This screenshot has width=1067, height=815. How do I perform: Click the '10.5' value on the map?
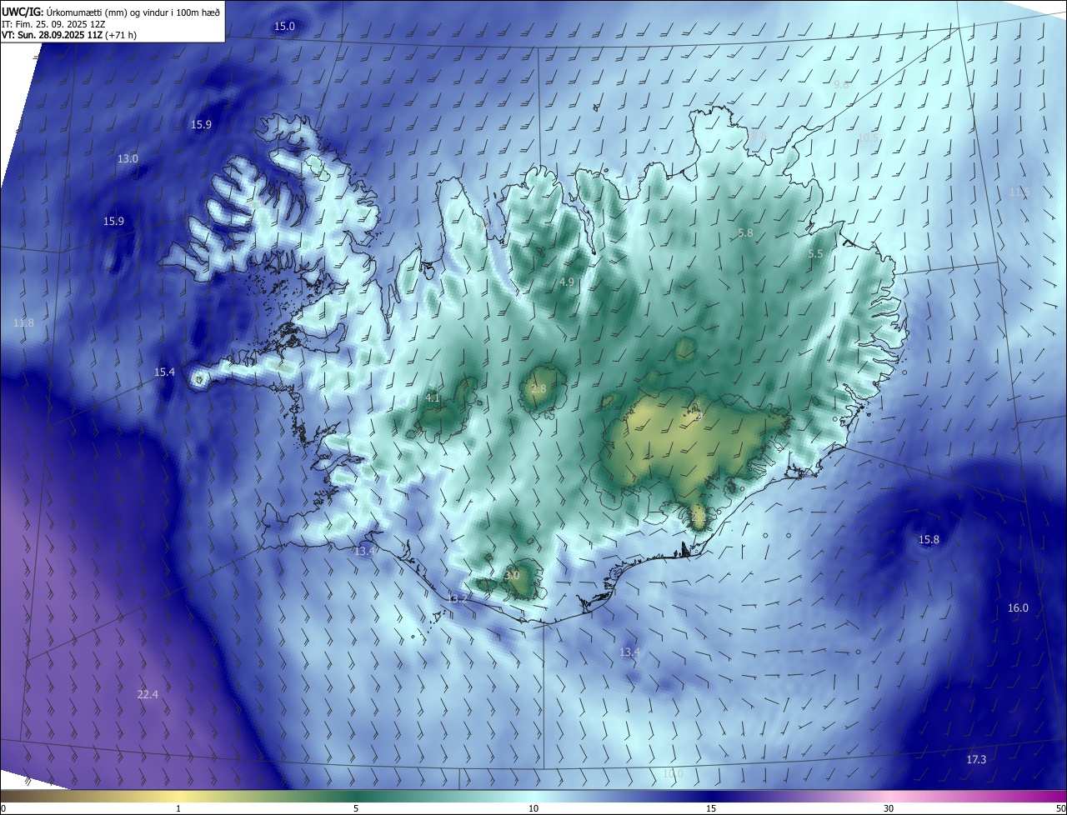click(x=868, y=137)
